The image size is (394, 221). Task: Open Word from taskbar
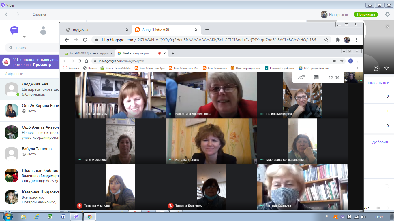(x=63, y=217)
